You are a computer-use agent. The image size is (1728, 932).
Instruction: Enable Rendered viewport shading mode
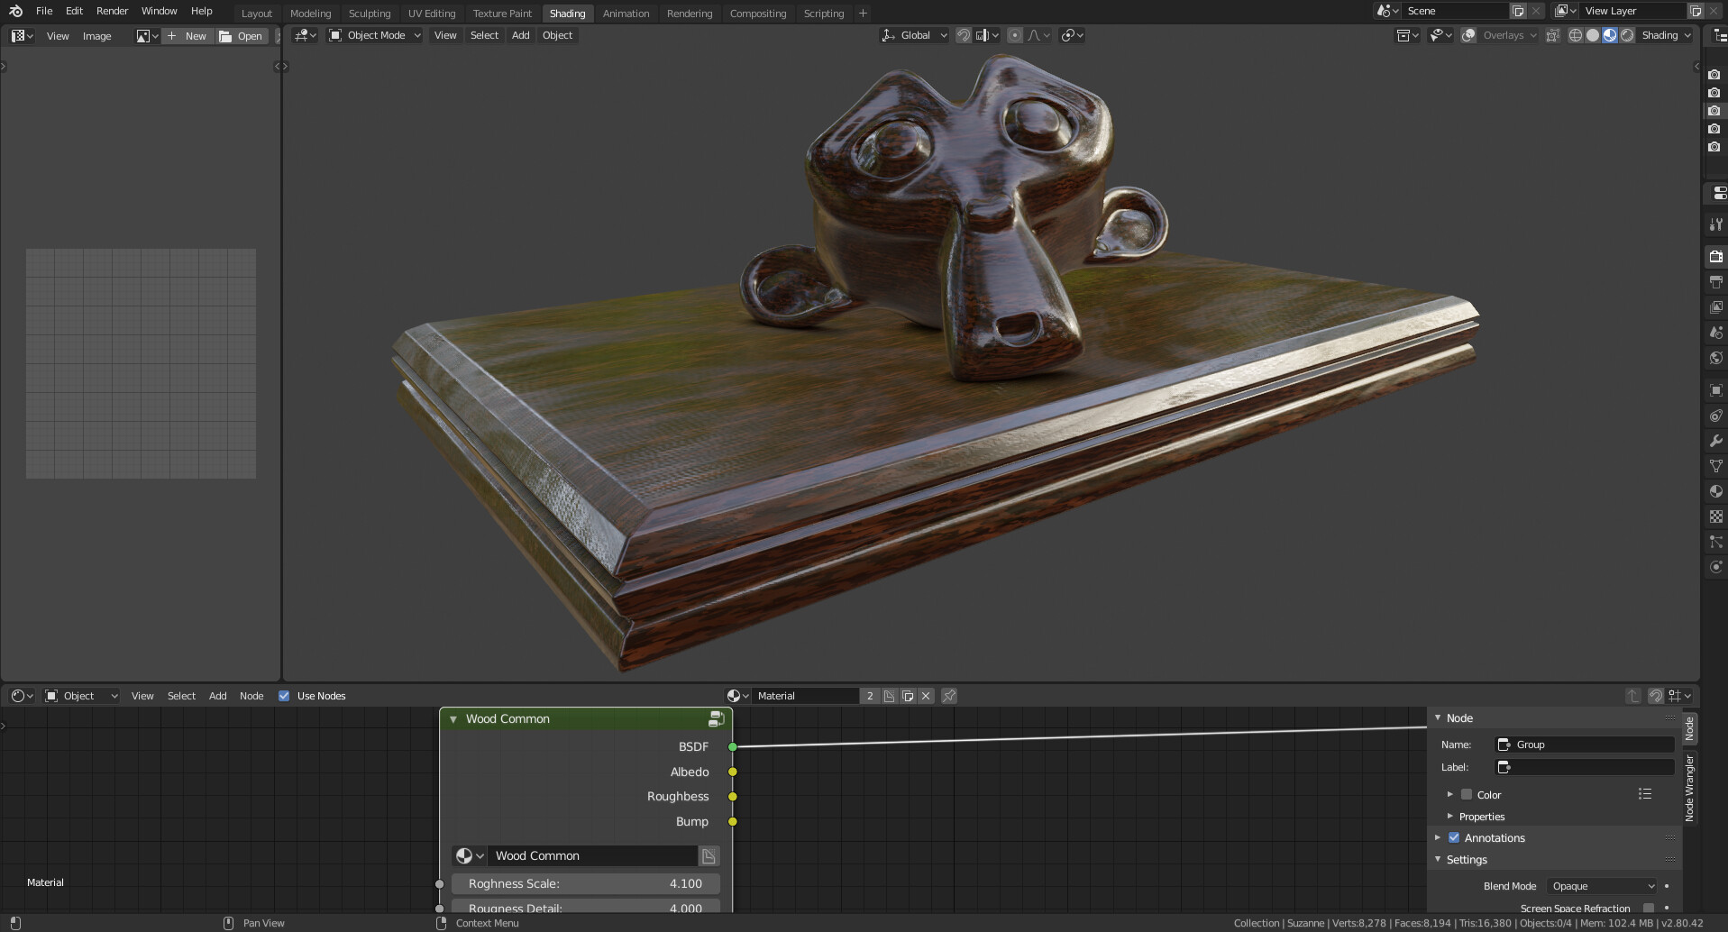point(1627,35)
